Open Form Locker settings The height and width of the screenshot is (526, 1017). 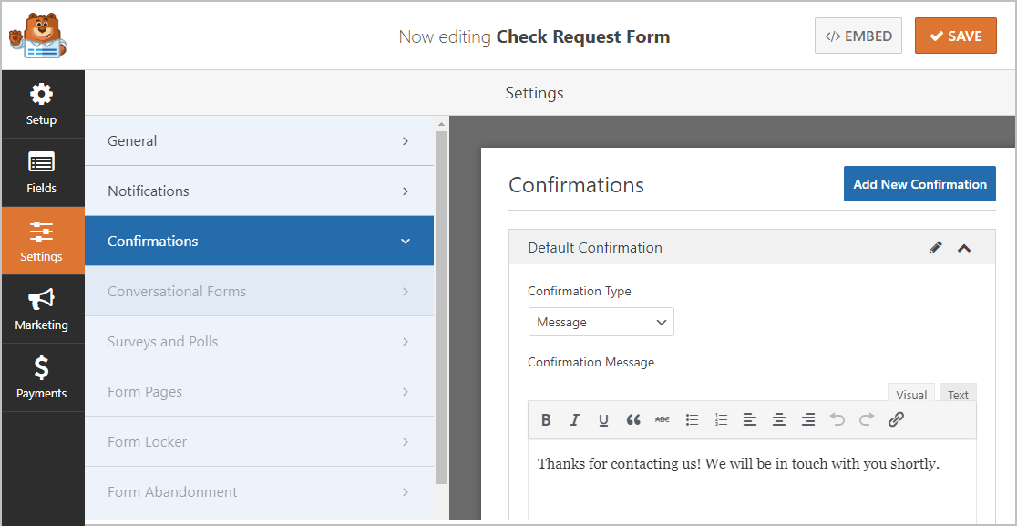point(260,442)
